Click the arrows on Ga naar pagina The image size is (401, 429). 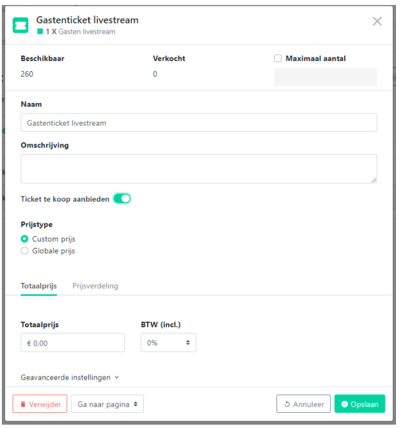(135, 404)
